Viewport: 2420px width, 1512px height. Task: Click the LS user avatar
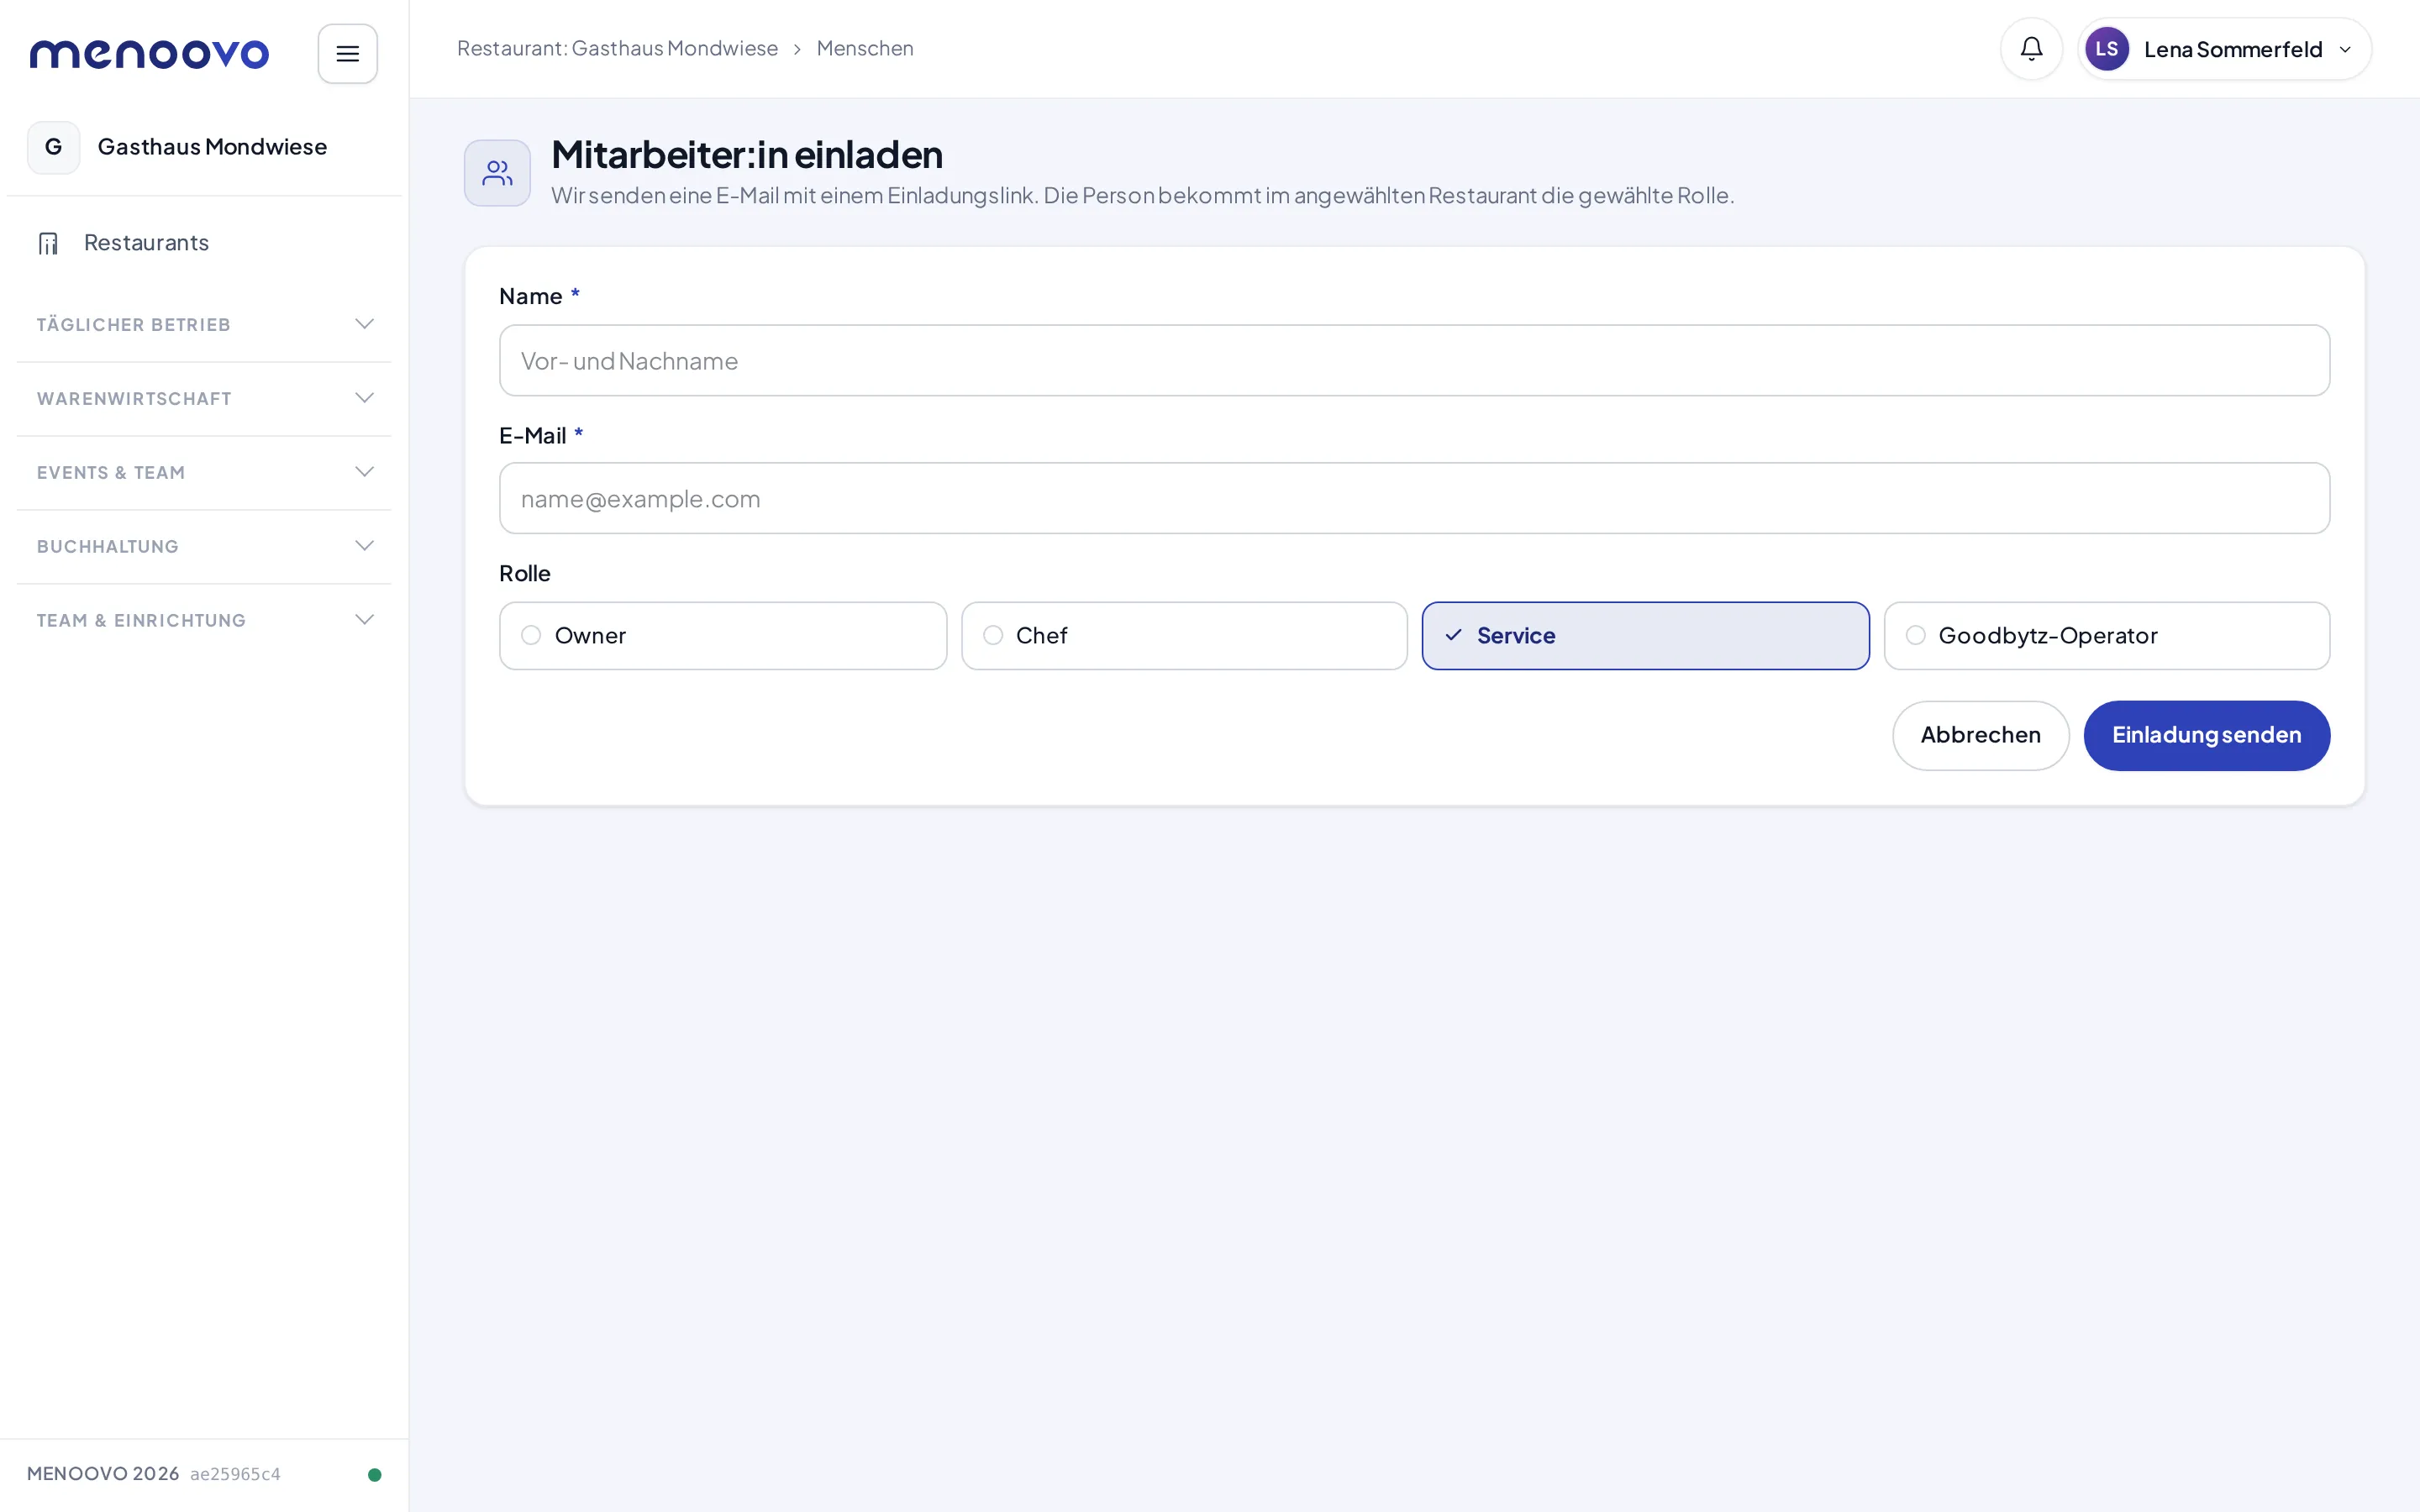tap(2106, 49)
